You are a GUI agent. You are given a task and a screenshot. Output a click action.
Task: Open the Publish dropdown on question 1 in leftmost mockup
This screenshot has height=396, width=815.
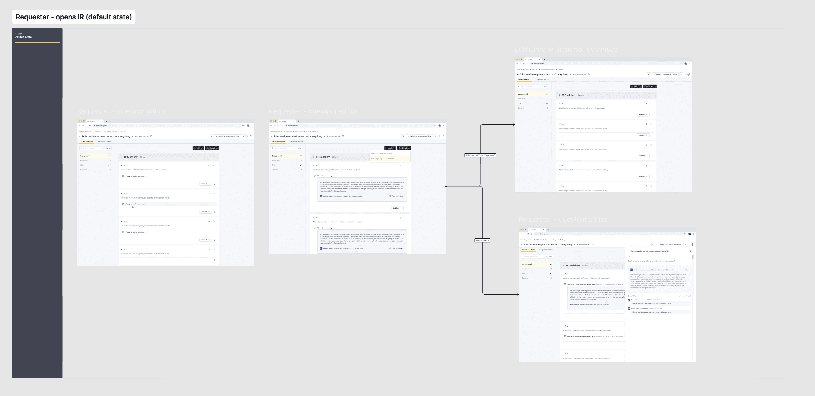tap(205, 184)
